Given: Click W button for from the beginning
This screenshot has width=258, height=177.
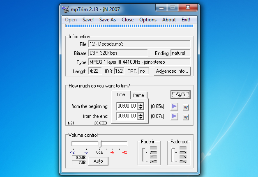Looking at the screenshot, I should (186, 108).
